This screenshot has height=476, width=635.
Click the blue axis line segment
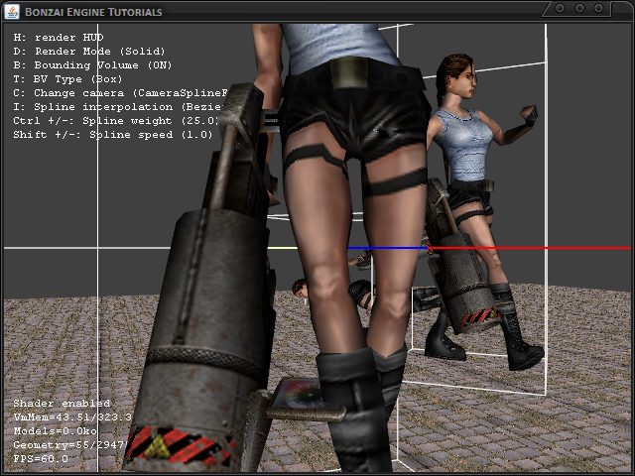387,248
